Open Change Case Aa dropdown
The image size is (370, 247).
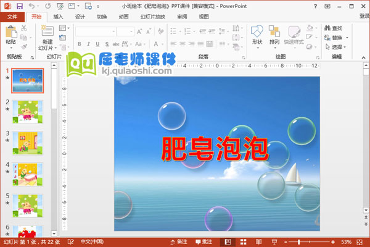coord(140,44)
